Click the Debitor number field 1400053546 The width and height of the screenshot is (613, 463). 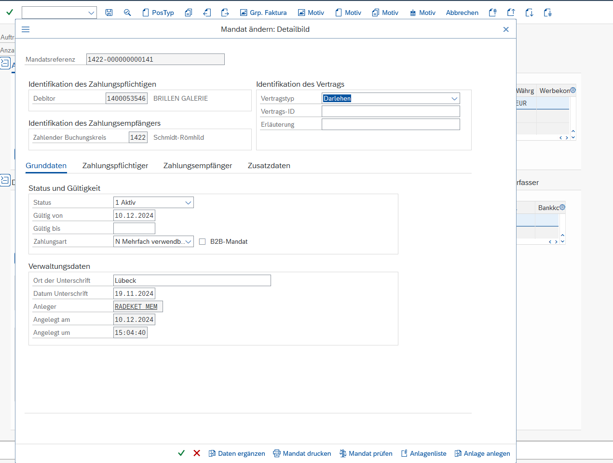point(126,98)
